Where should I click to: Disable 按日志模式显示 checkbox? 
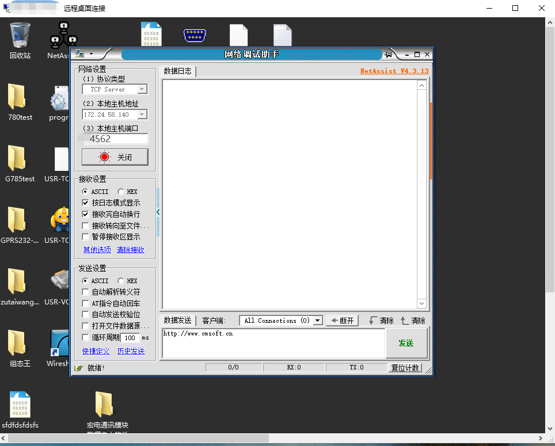click(86, 203)
